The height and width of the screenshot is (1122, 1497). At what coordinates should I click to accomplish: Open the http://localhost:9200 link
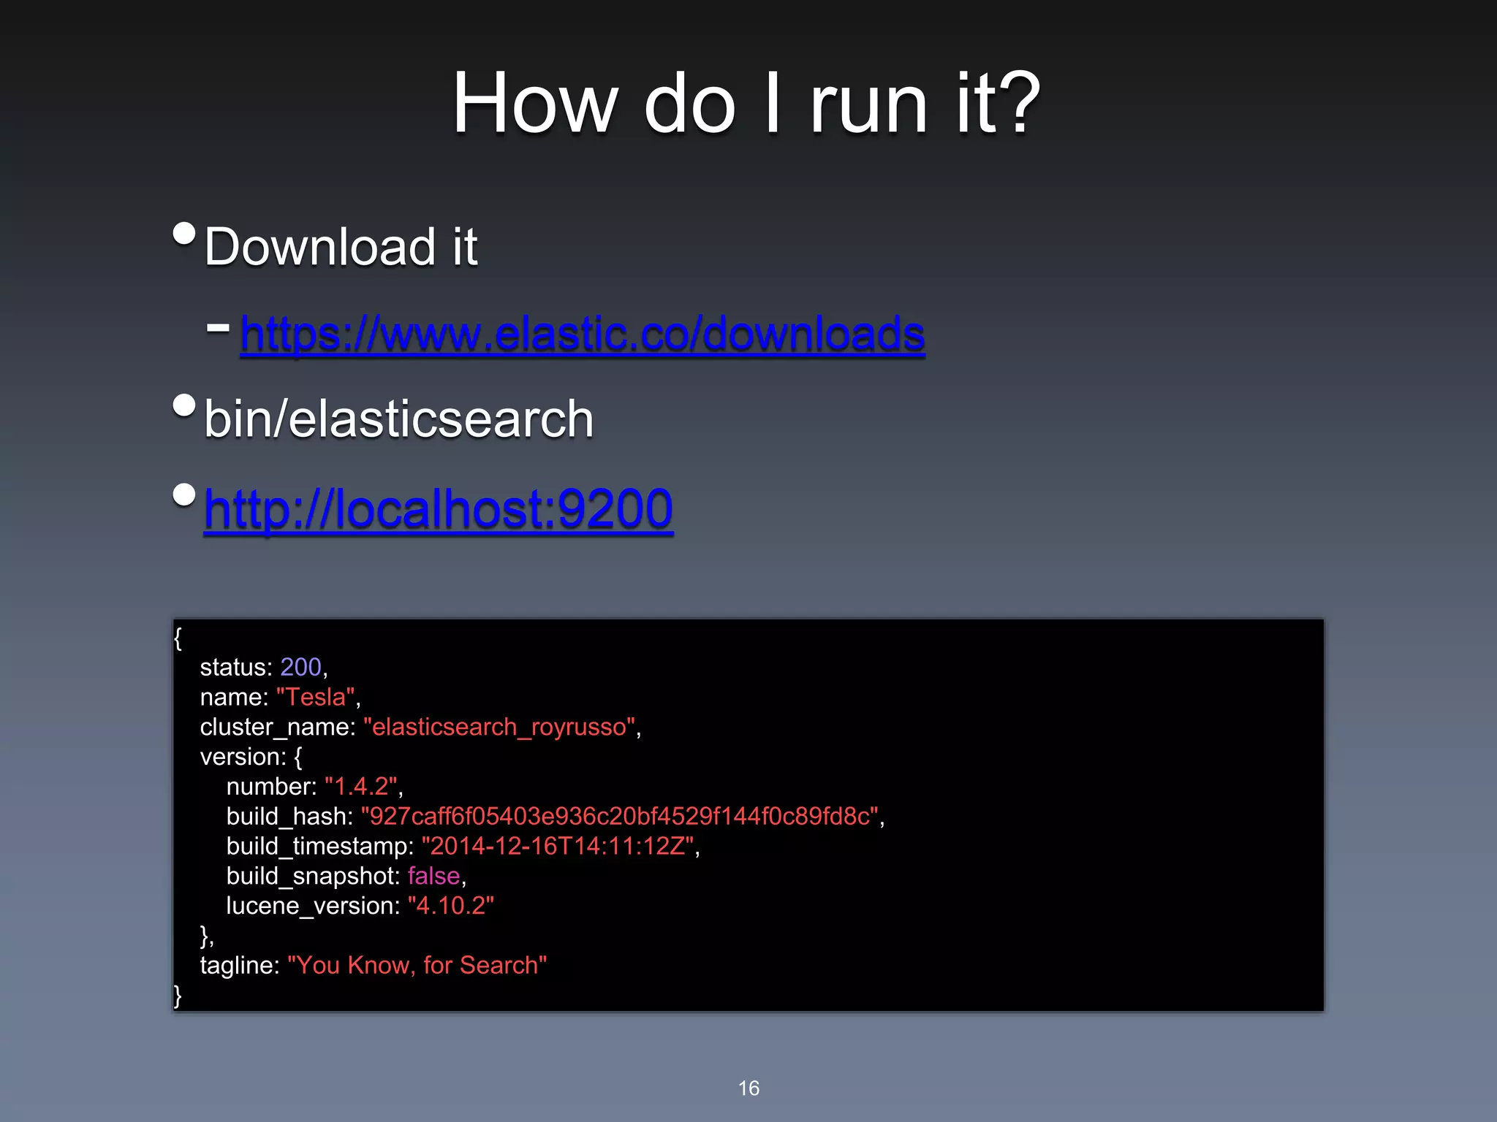pos(438,509)
